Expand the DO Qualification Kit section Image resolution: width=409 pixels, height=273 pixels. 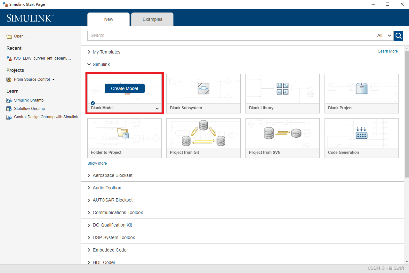click(89, 225)
